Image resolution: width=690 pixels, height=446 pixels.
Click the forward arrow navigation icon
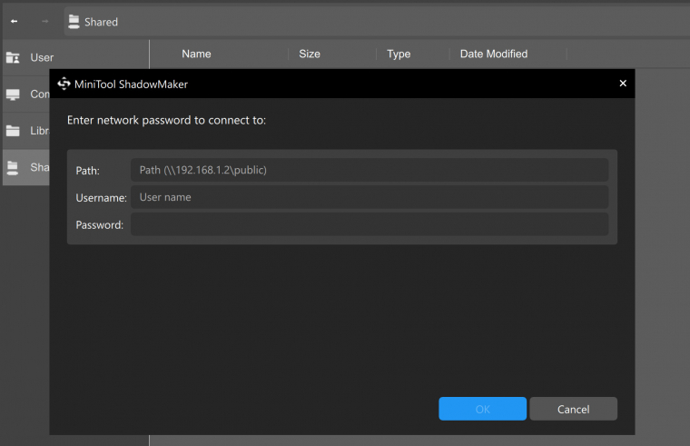(x=44, y=21)
